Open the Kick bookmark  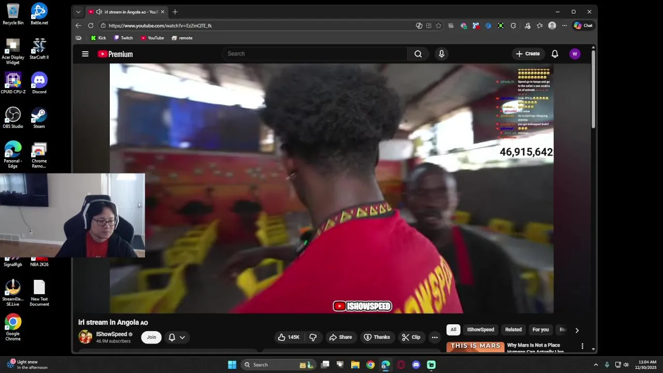98,38
